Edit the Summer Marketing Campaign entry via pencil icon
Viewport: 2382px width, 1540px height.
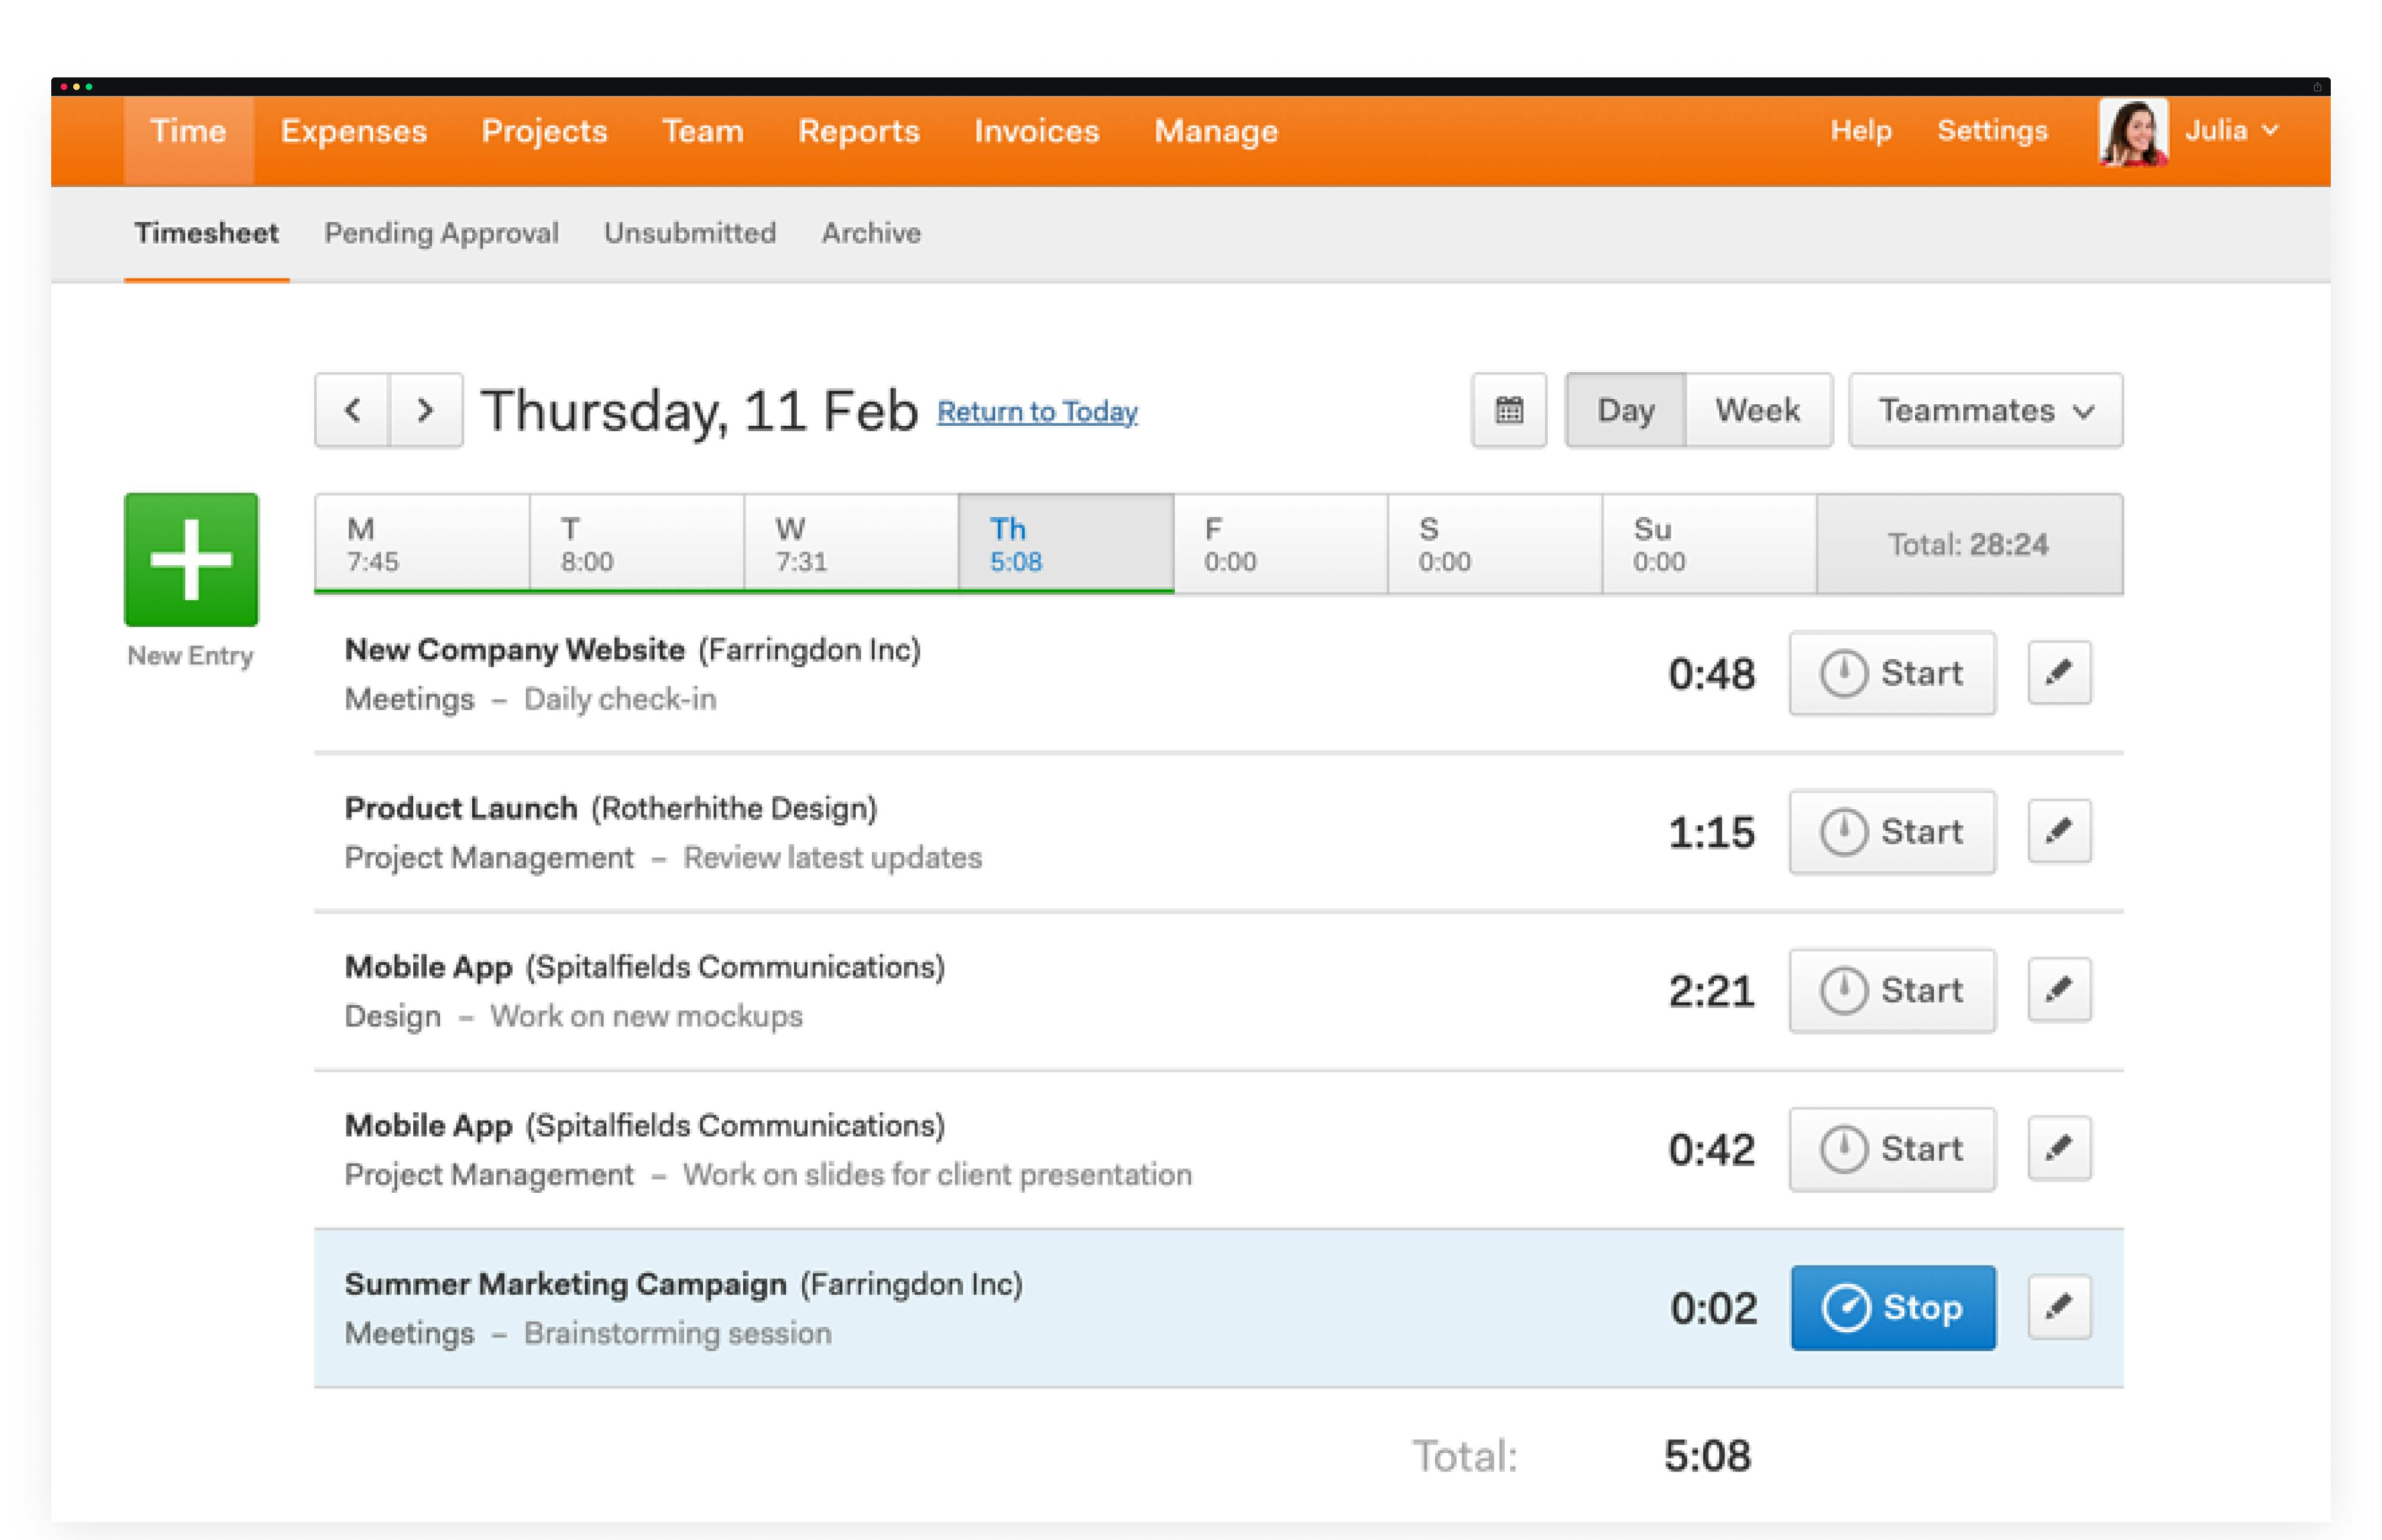[2058, 1306]
